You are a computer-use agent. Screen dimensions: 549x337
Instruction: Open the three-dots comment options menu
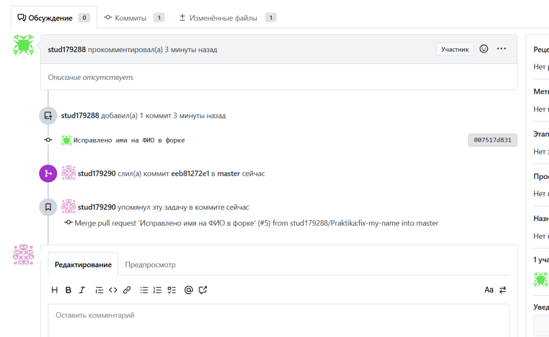click(501, 49)
